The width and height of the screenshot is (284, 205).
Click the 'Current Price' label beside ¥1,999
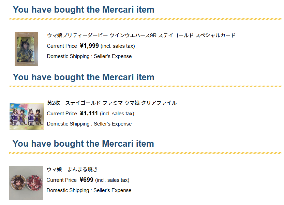(62, 46)
